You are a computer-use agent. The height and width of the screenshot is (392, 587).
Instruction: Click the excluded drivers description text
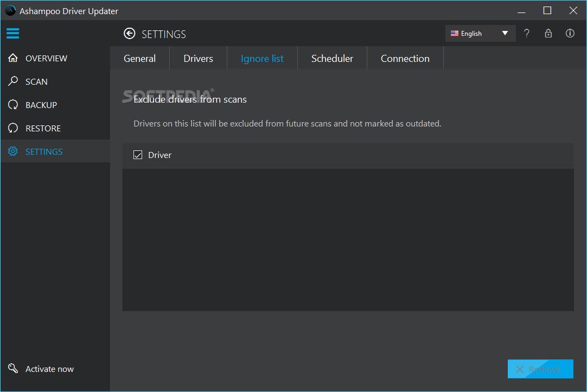[x=287, y=123]
